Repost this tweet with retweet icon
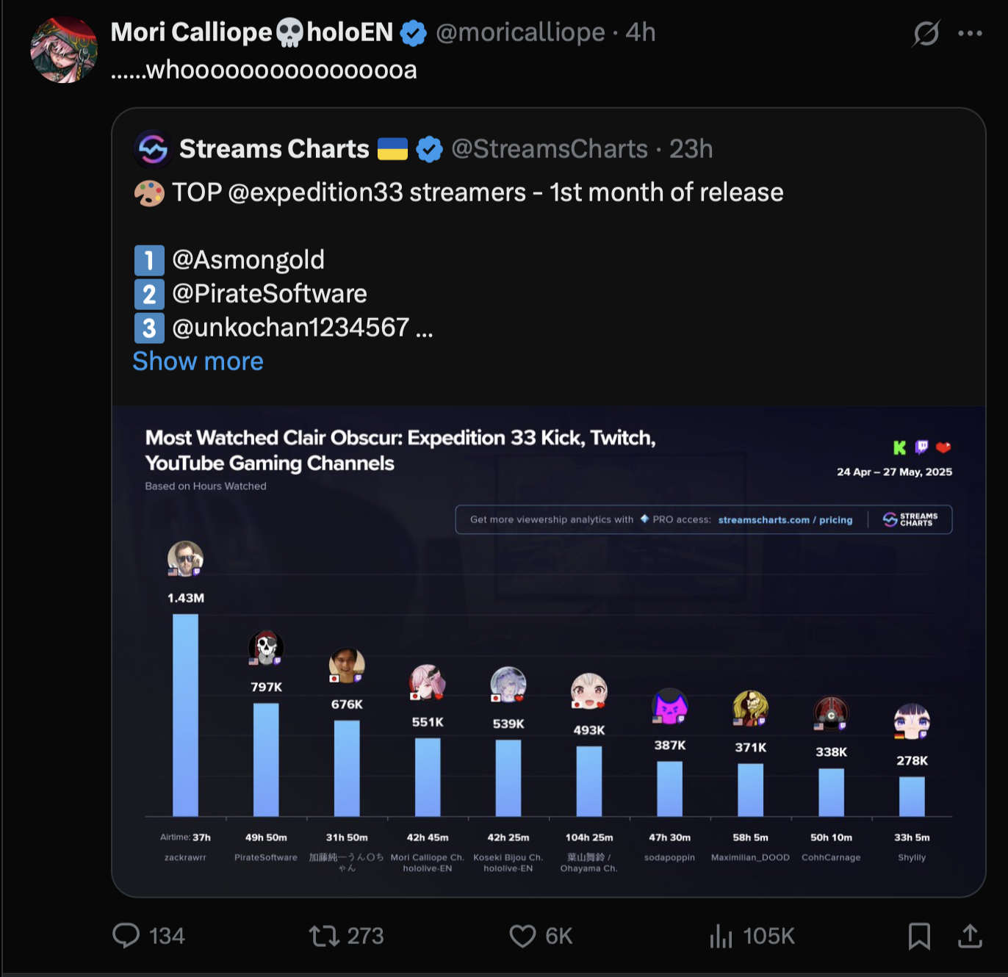This screenshot has height=977, width=1008. (324, 936)
